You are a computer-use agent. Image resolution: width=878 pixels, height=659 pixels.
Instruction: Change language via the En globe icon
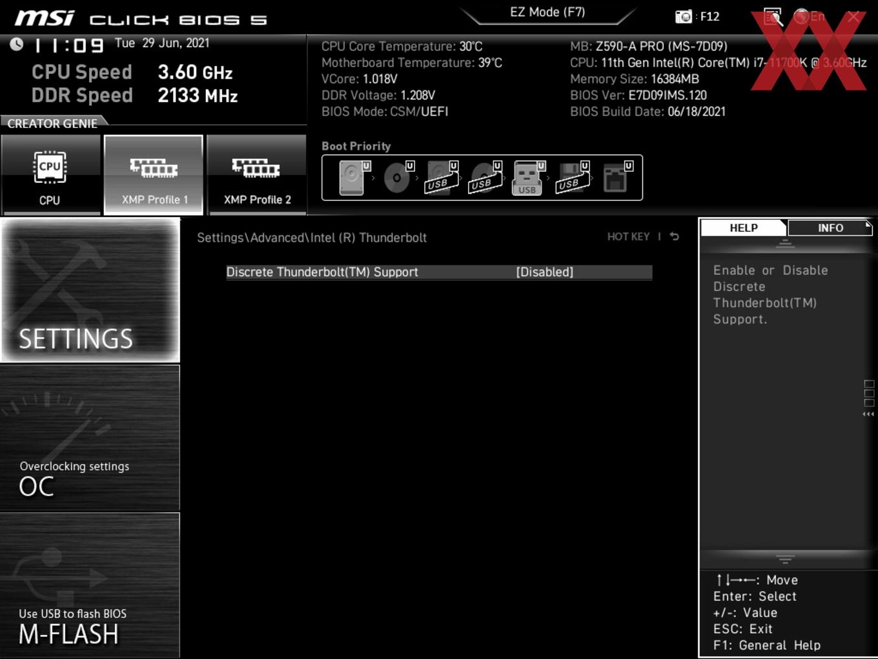pos(809,16)
